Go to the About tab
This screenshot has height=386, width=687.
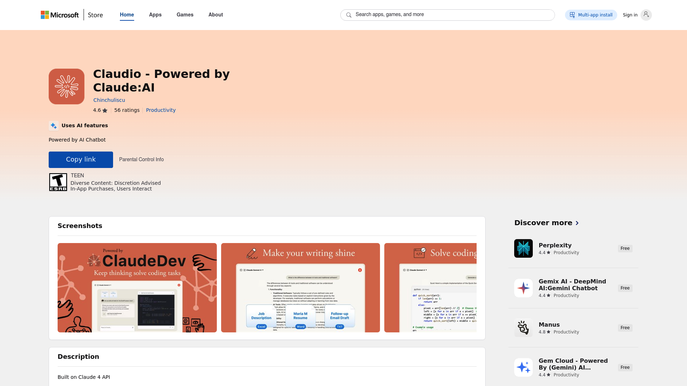tap(216, 15)
